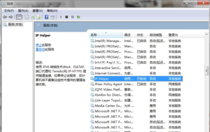Click the 停止 link to stop service

(x=38, y=45)
